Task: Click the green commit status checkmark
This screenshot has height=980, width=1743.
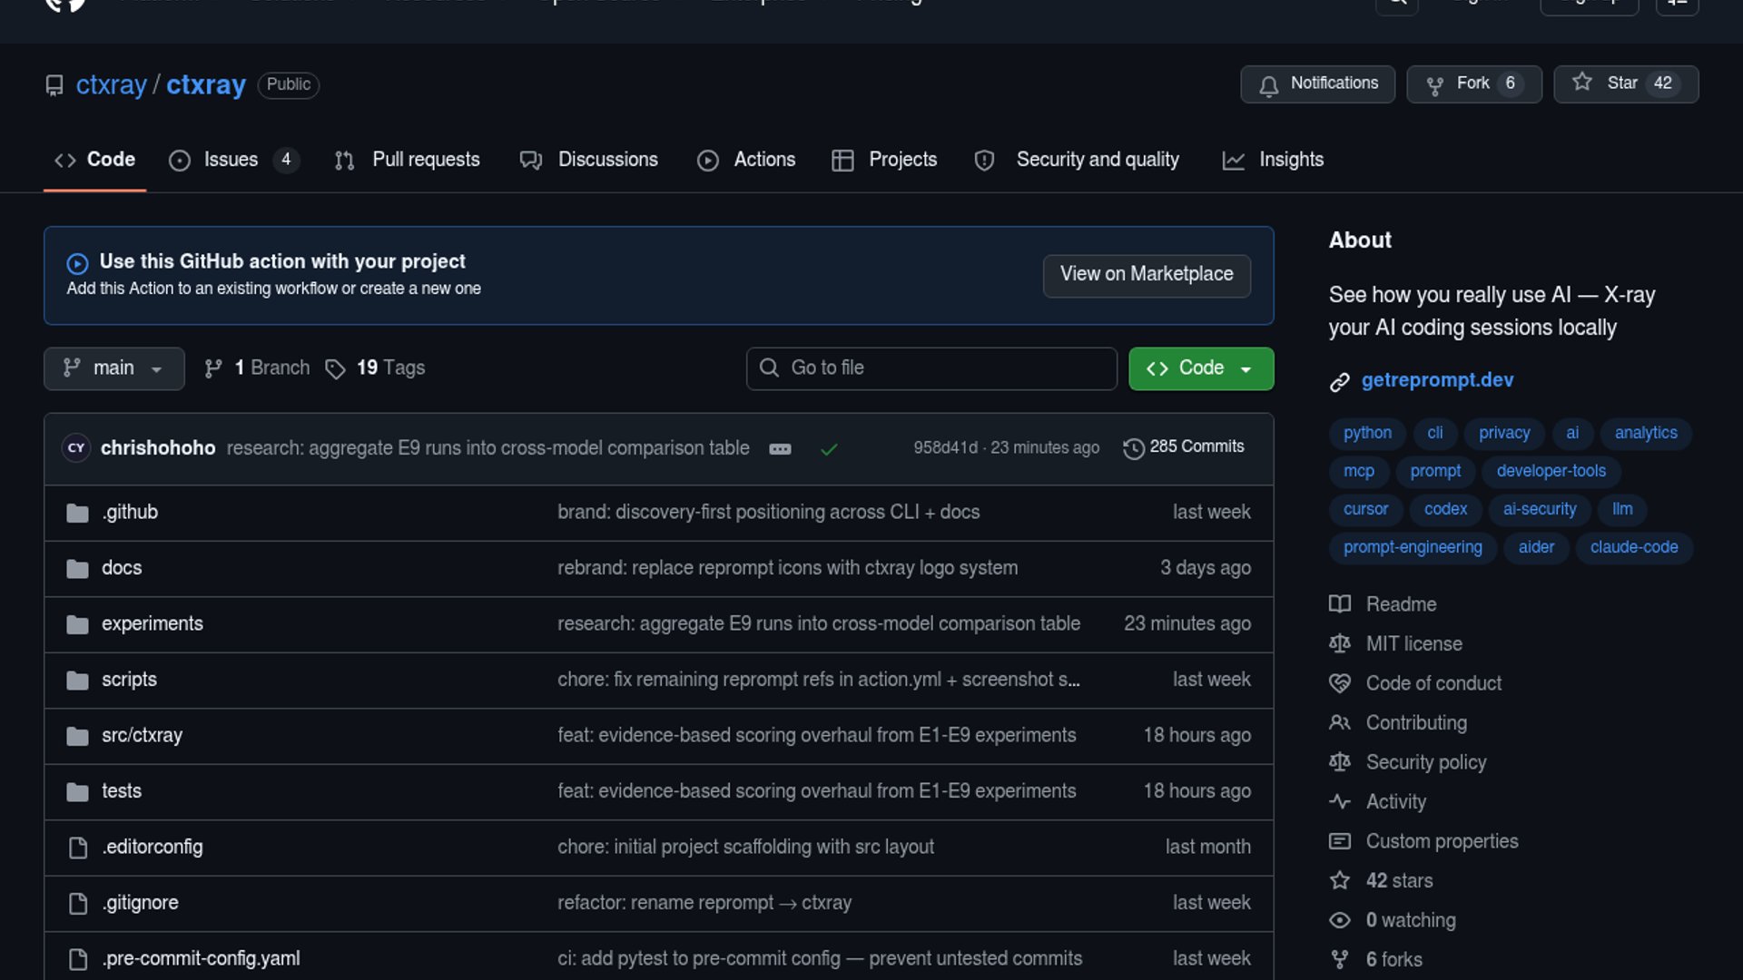Action: tap(828, 449)
